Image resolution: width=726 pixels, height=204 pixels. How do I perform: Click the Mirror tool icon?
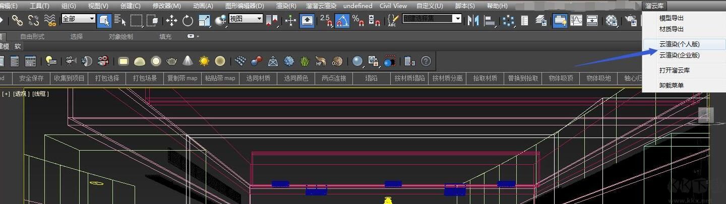[473, 21]
